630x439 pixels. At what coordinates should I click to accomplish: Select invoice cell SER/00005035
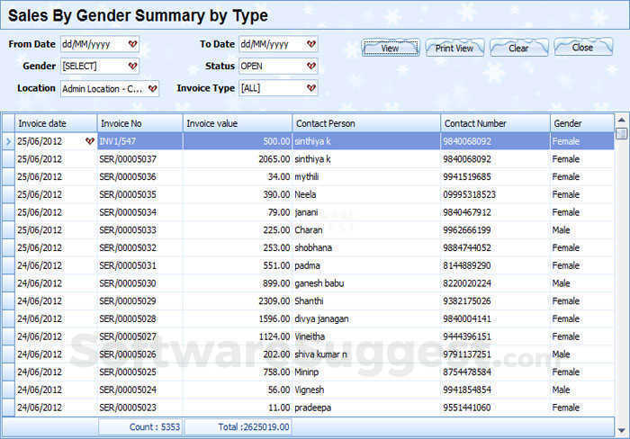point(140,194)
